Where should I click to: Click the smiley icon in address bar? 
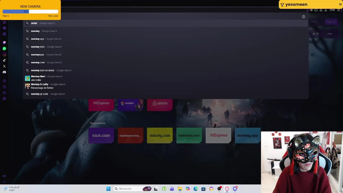click(304, 17)
